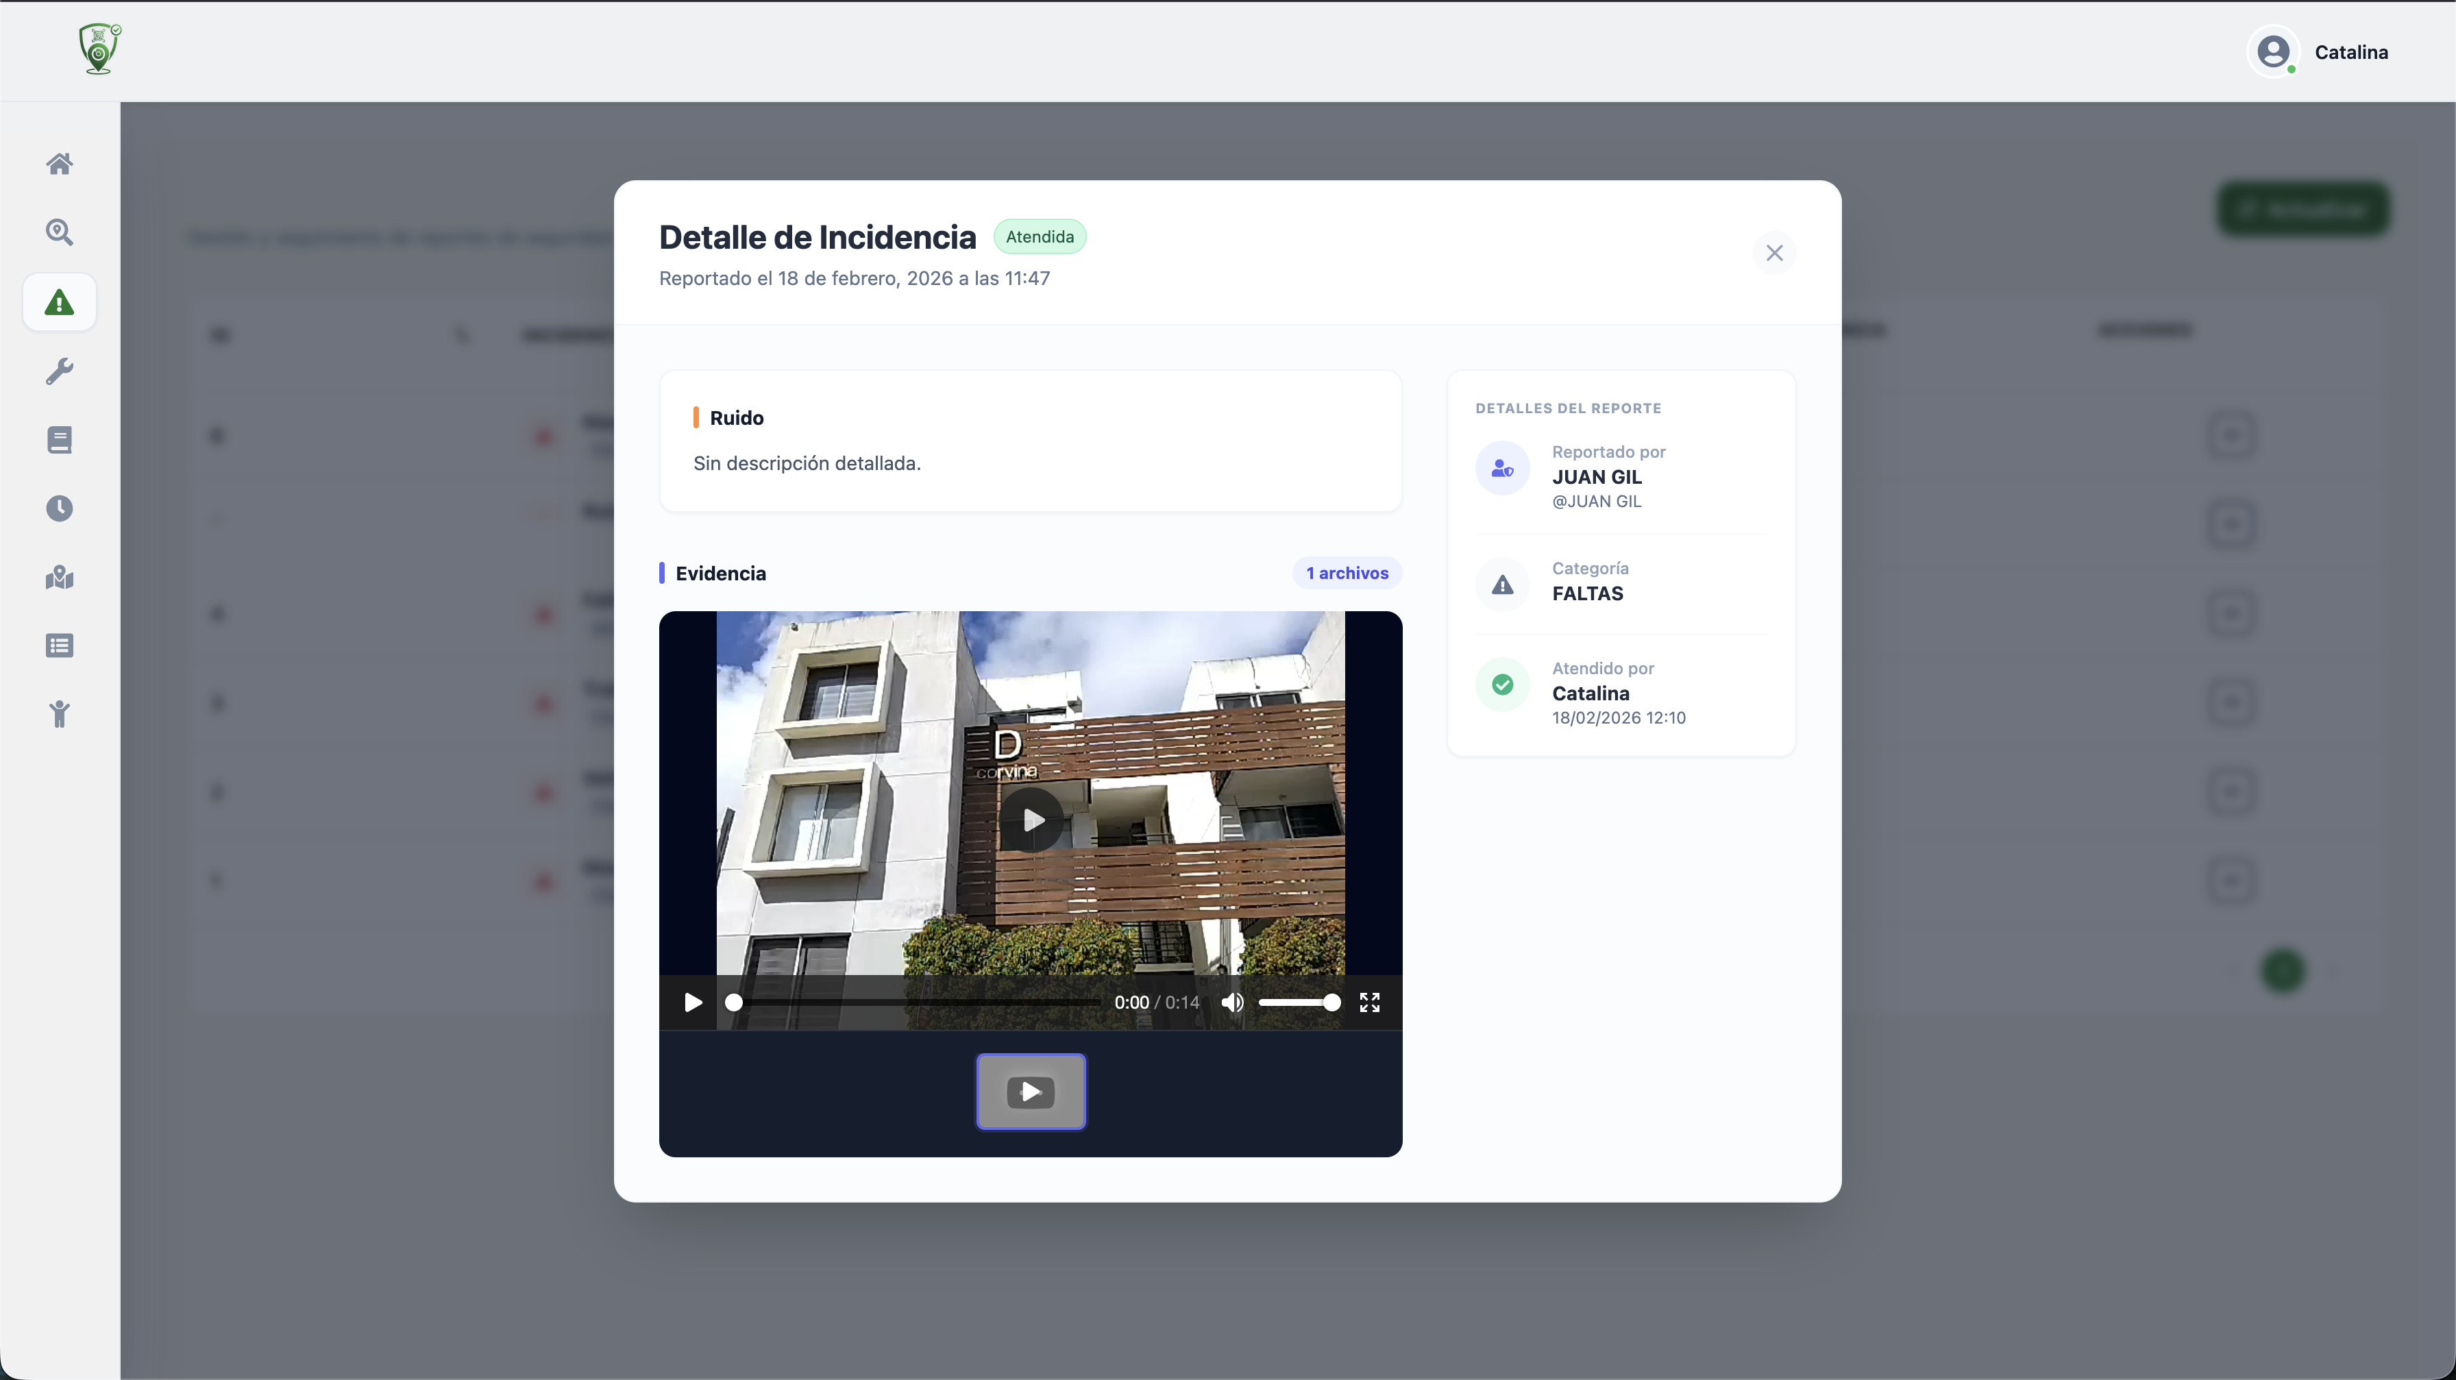The image size is (2456, 1380).
Task: Open the home icon in sidebar
Action: [x=59, y=164]
